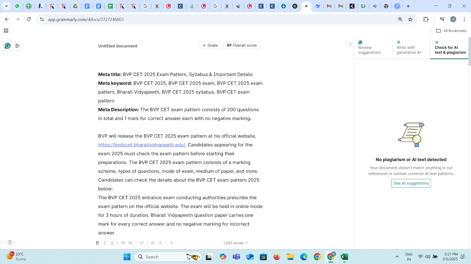
Task: Insert a link using the link icon
Action: click(x=142, y=243)
